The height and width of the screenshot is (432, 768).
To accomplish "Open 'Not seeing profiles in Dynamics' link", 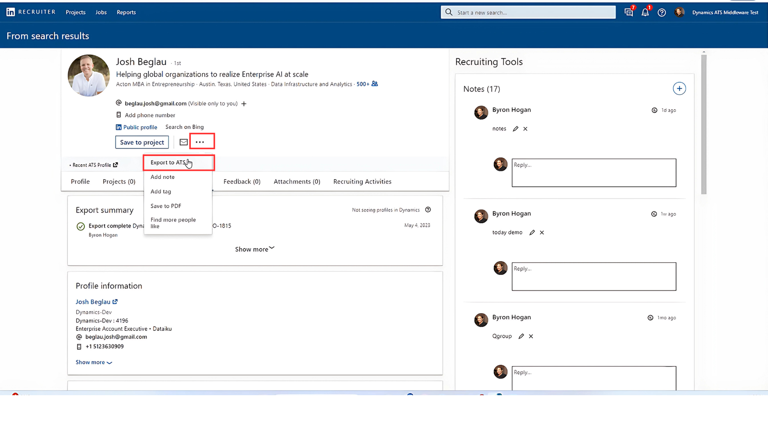I will pos(386,210).
